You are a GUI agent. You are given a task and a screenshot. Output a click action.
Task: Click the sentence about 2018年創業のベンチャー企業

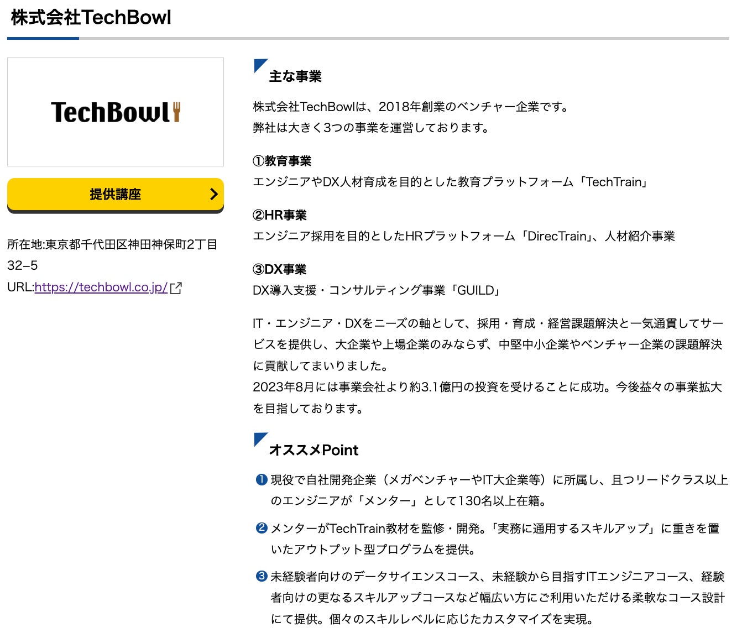point(412,107)
